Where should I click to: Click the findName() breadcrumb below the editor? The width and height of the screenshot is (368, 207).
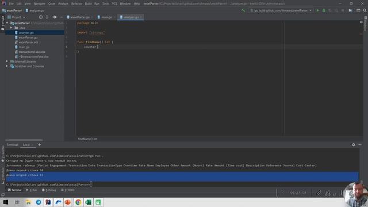(87, 139)
